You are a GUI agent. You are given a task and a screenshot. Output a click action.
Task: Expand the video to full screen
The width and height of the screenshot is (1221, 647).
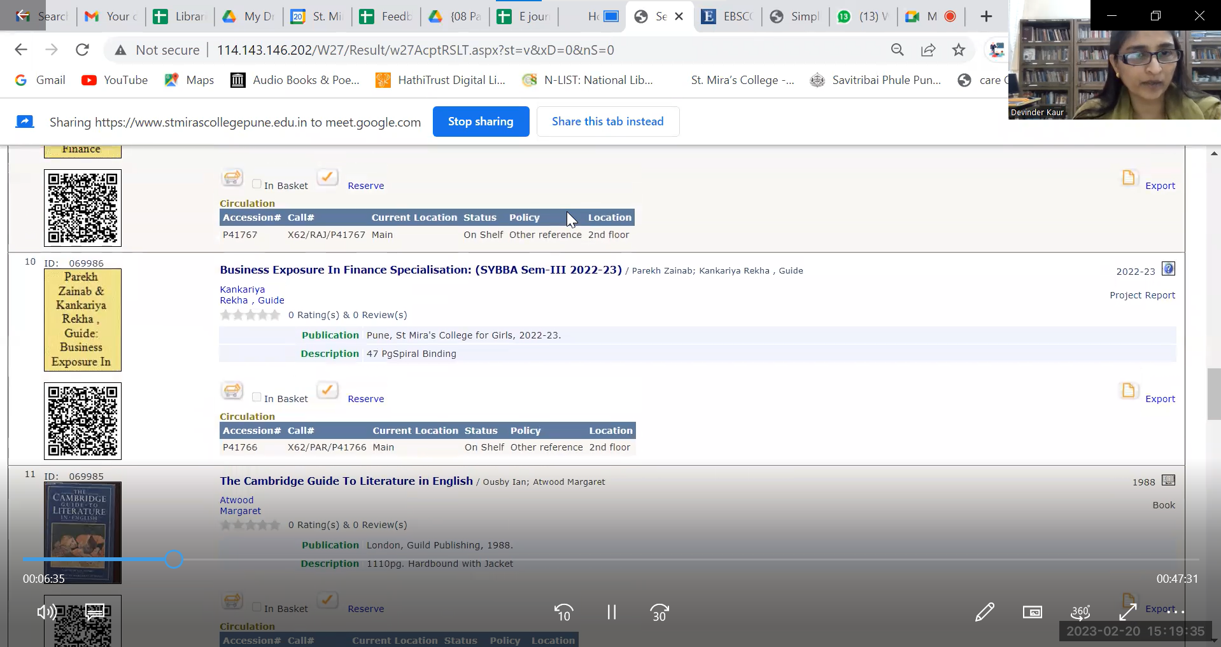pyautogui.click(x=1128, y=612)
